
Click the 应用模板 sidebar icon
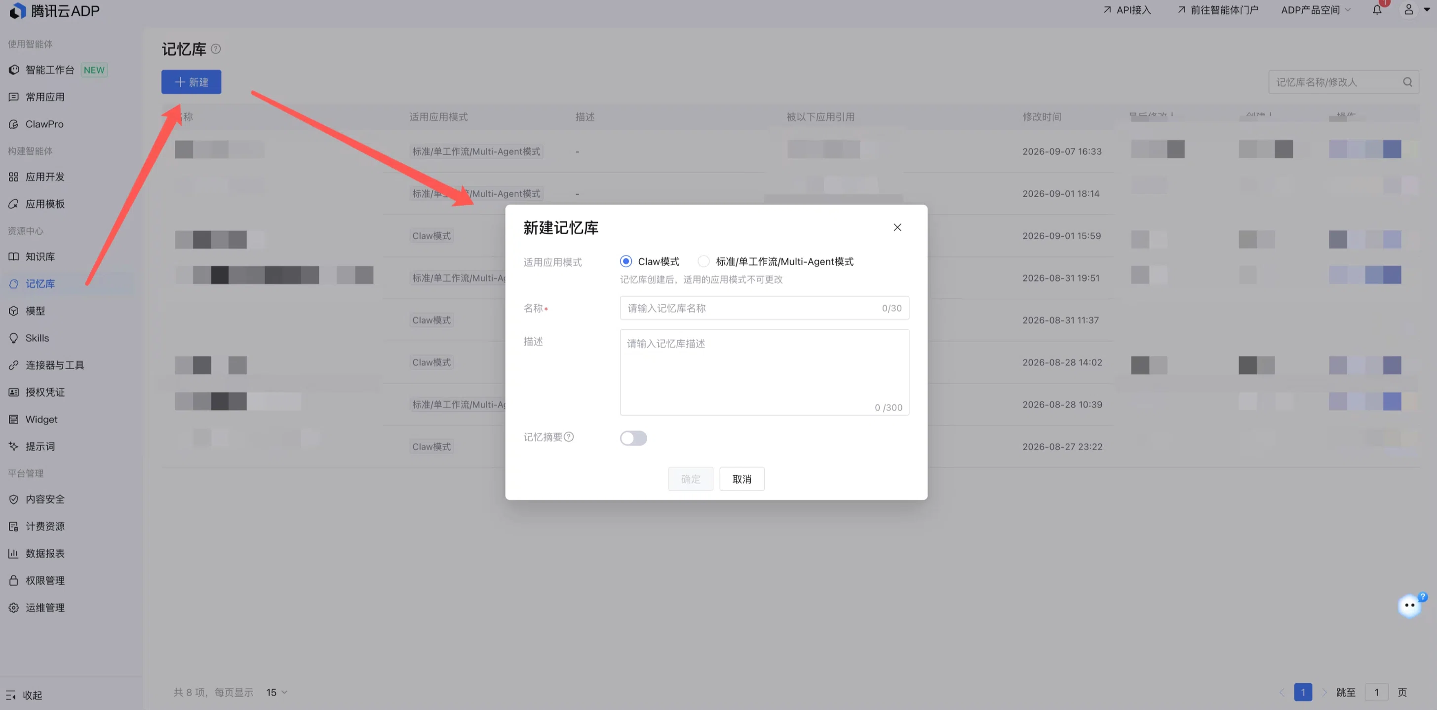tap(13, 204)
